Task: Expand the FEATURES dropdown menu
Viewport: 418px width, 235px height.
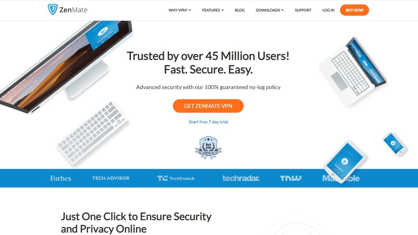Action: point(213,10)
